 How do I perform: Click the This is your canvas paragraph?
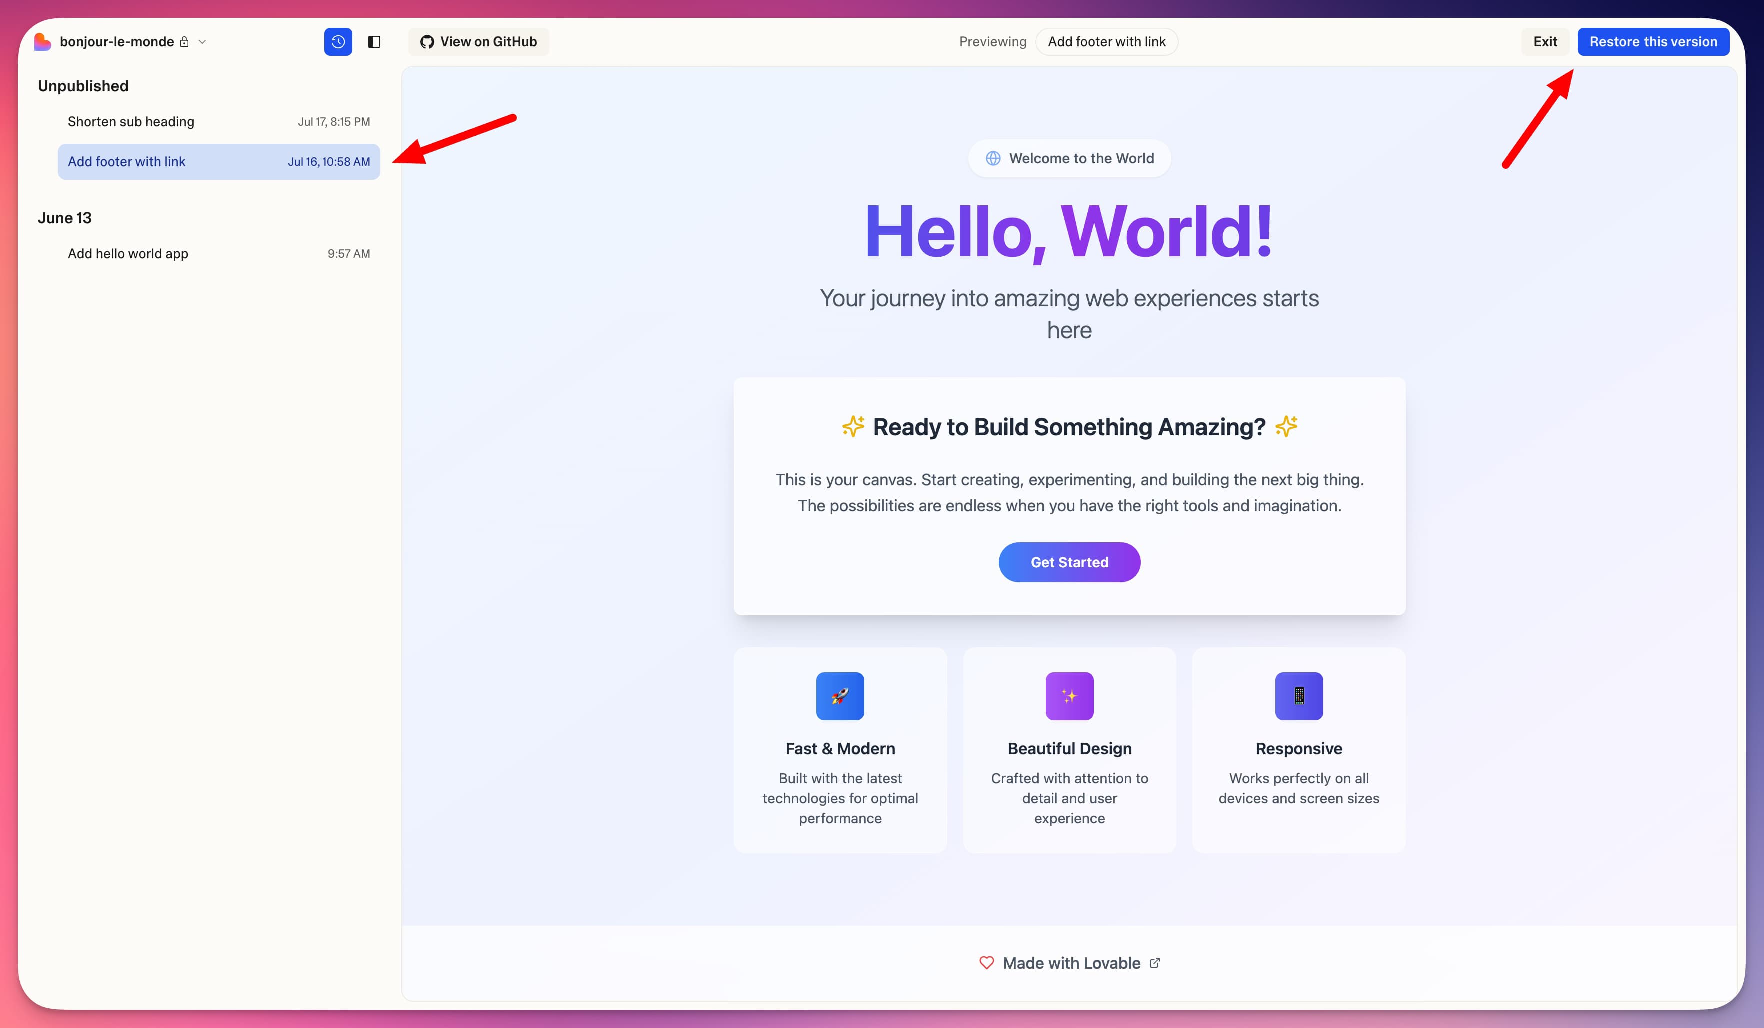[x=1069, y=492]
